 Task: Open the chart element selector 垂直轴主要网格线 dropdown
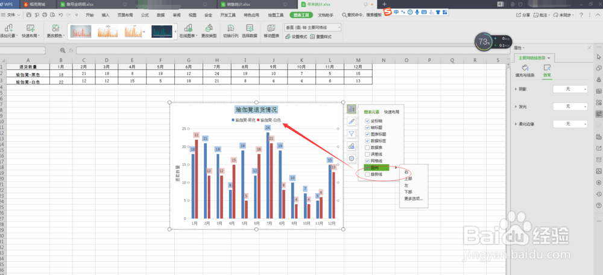312,28
